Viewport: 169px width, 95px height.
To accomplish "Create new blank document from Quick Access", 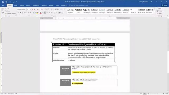I will pyautogui.click(x=13, y=2).
